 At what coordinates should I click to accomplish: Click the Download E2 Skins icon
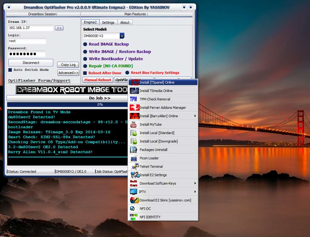click(134, 200)
